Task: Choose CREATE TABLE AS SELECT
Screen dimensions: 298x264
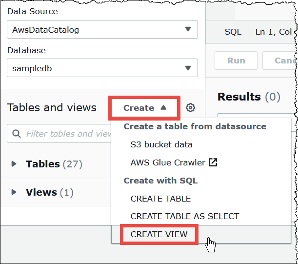Action: click(185, 216)
